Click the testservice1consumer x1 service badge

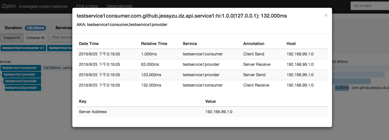pyautogui.click(x=23, y=48)
